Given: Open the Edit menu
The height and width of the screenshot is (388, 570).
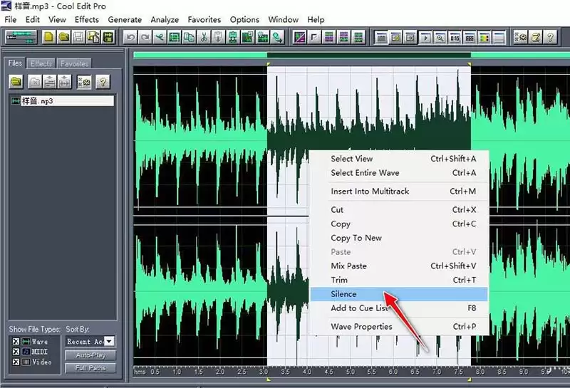Looking at the screenshot, I should tap(32, 20).
